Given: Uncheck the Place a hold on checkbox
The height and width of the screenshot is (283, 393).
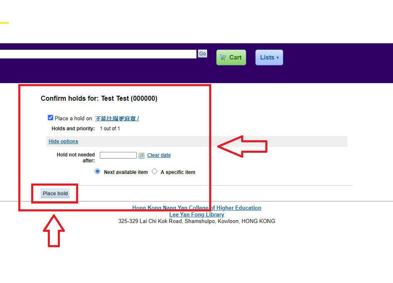Looking at the screenshot, I should tap(50, 118).
